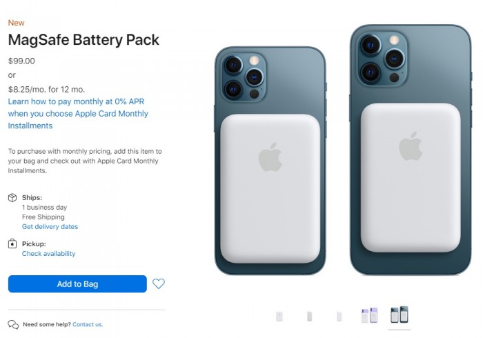Click the Apple logo on larger battery pack
This screenshot has width=483, height=338.
[x=410, y=146]
